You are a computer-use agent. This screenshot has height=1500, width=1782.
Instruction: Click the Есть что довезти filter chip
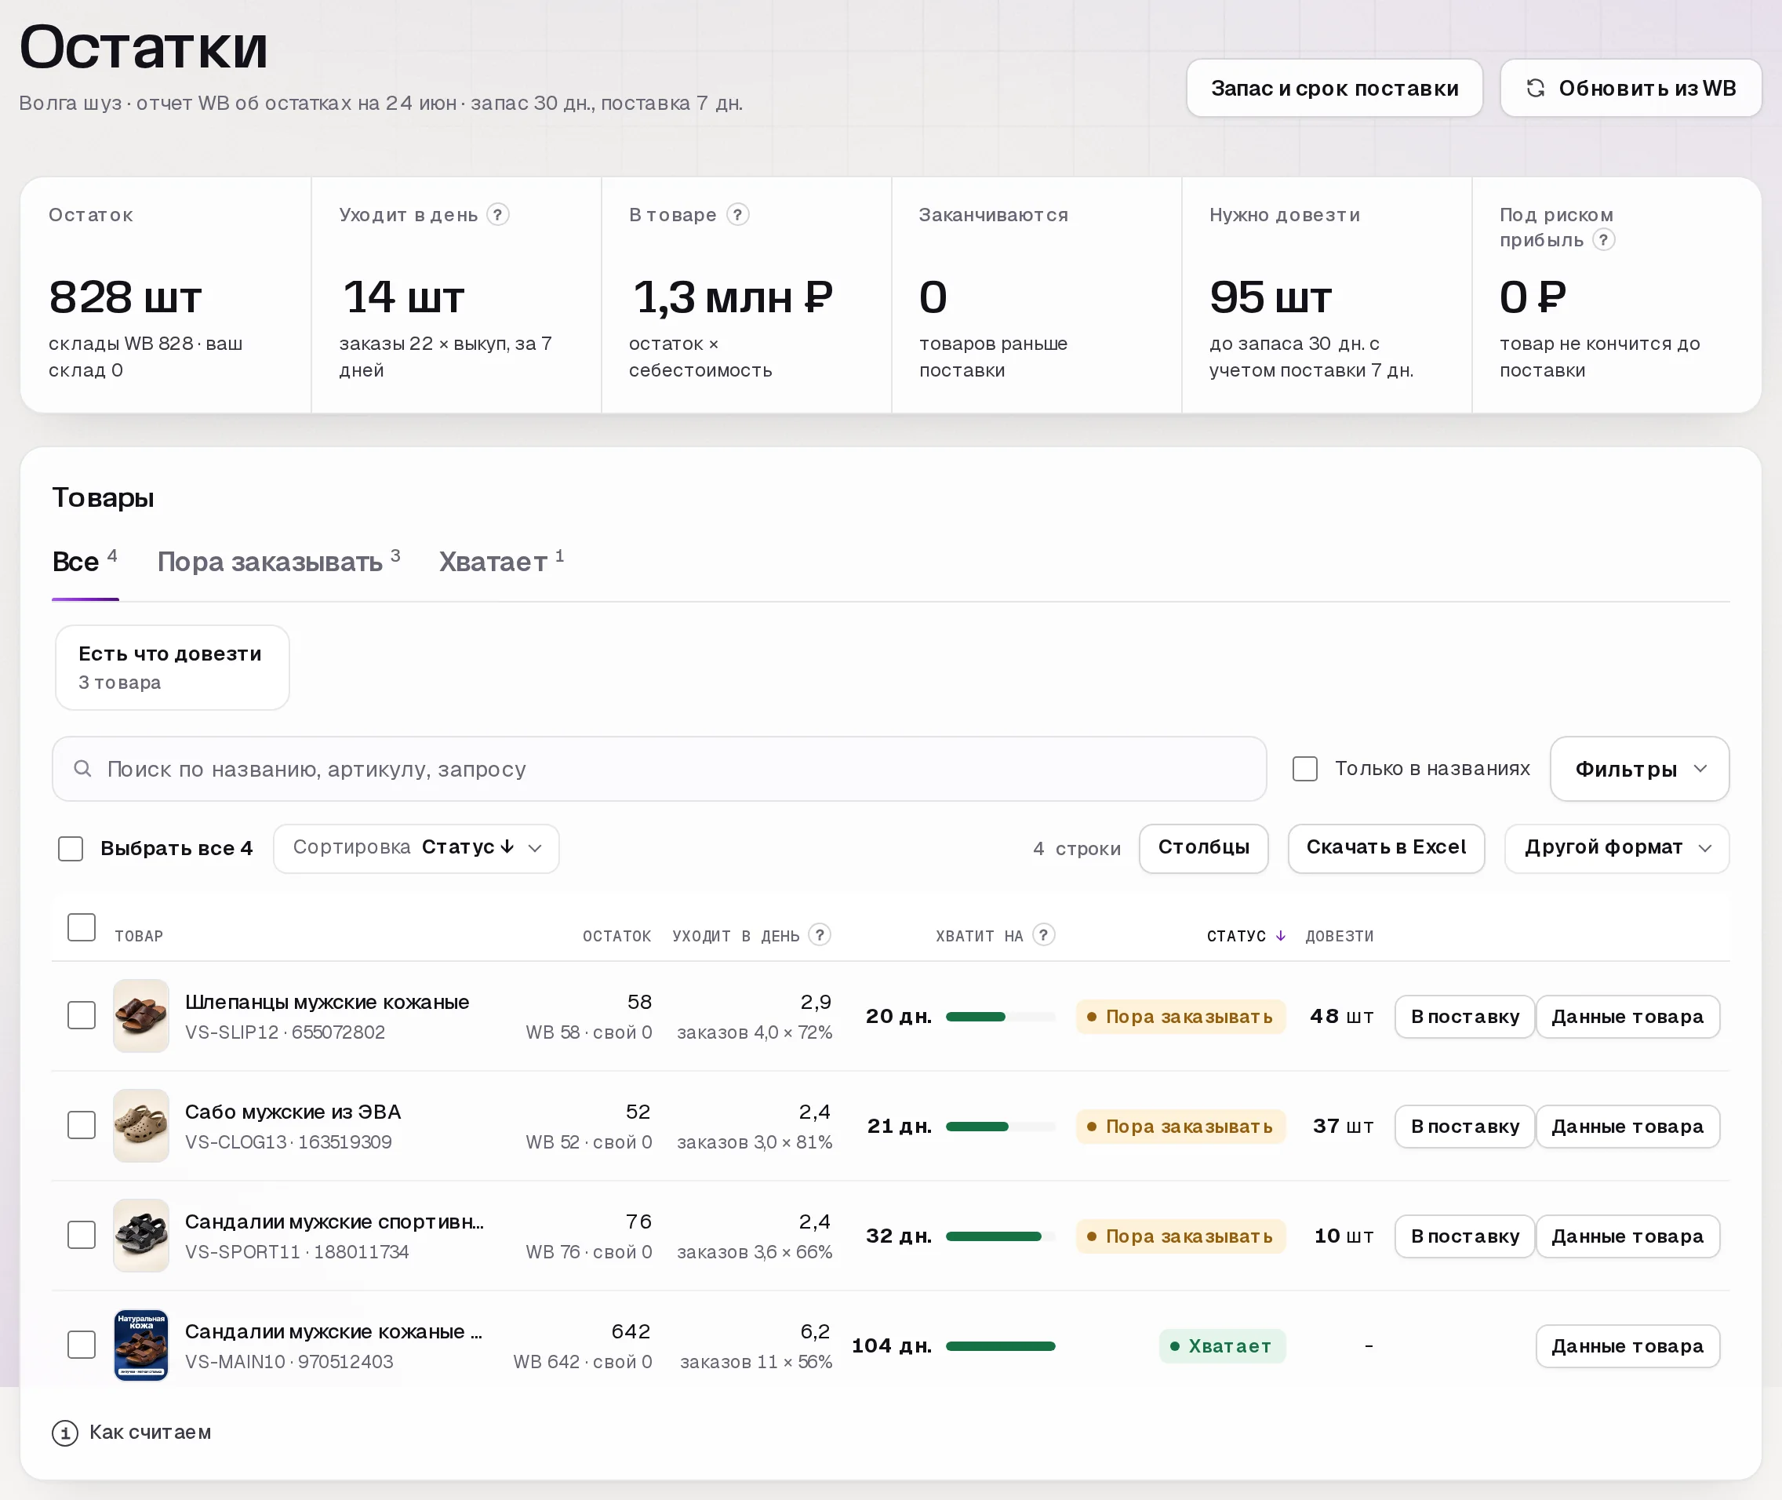[173, 668]
